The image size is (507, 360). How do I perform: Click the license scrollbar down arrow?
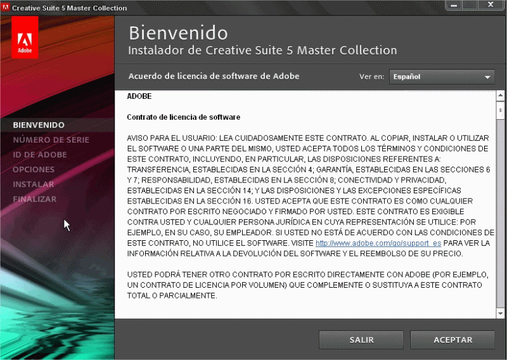(x=500, y=313)
